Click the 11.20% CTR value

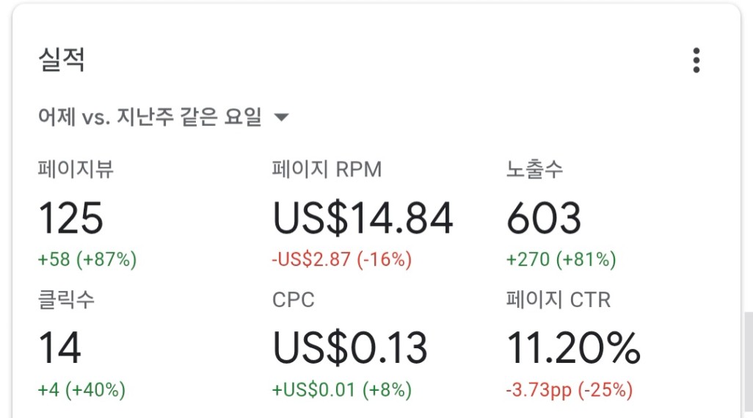click(573, 348)
